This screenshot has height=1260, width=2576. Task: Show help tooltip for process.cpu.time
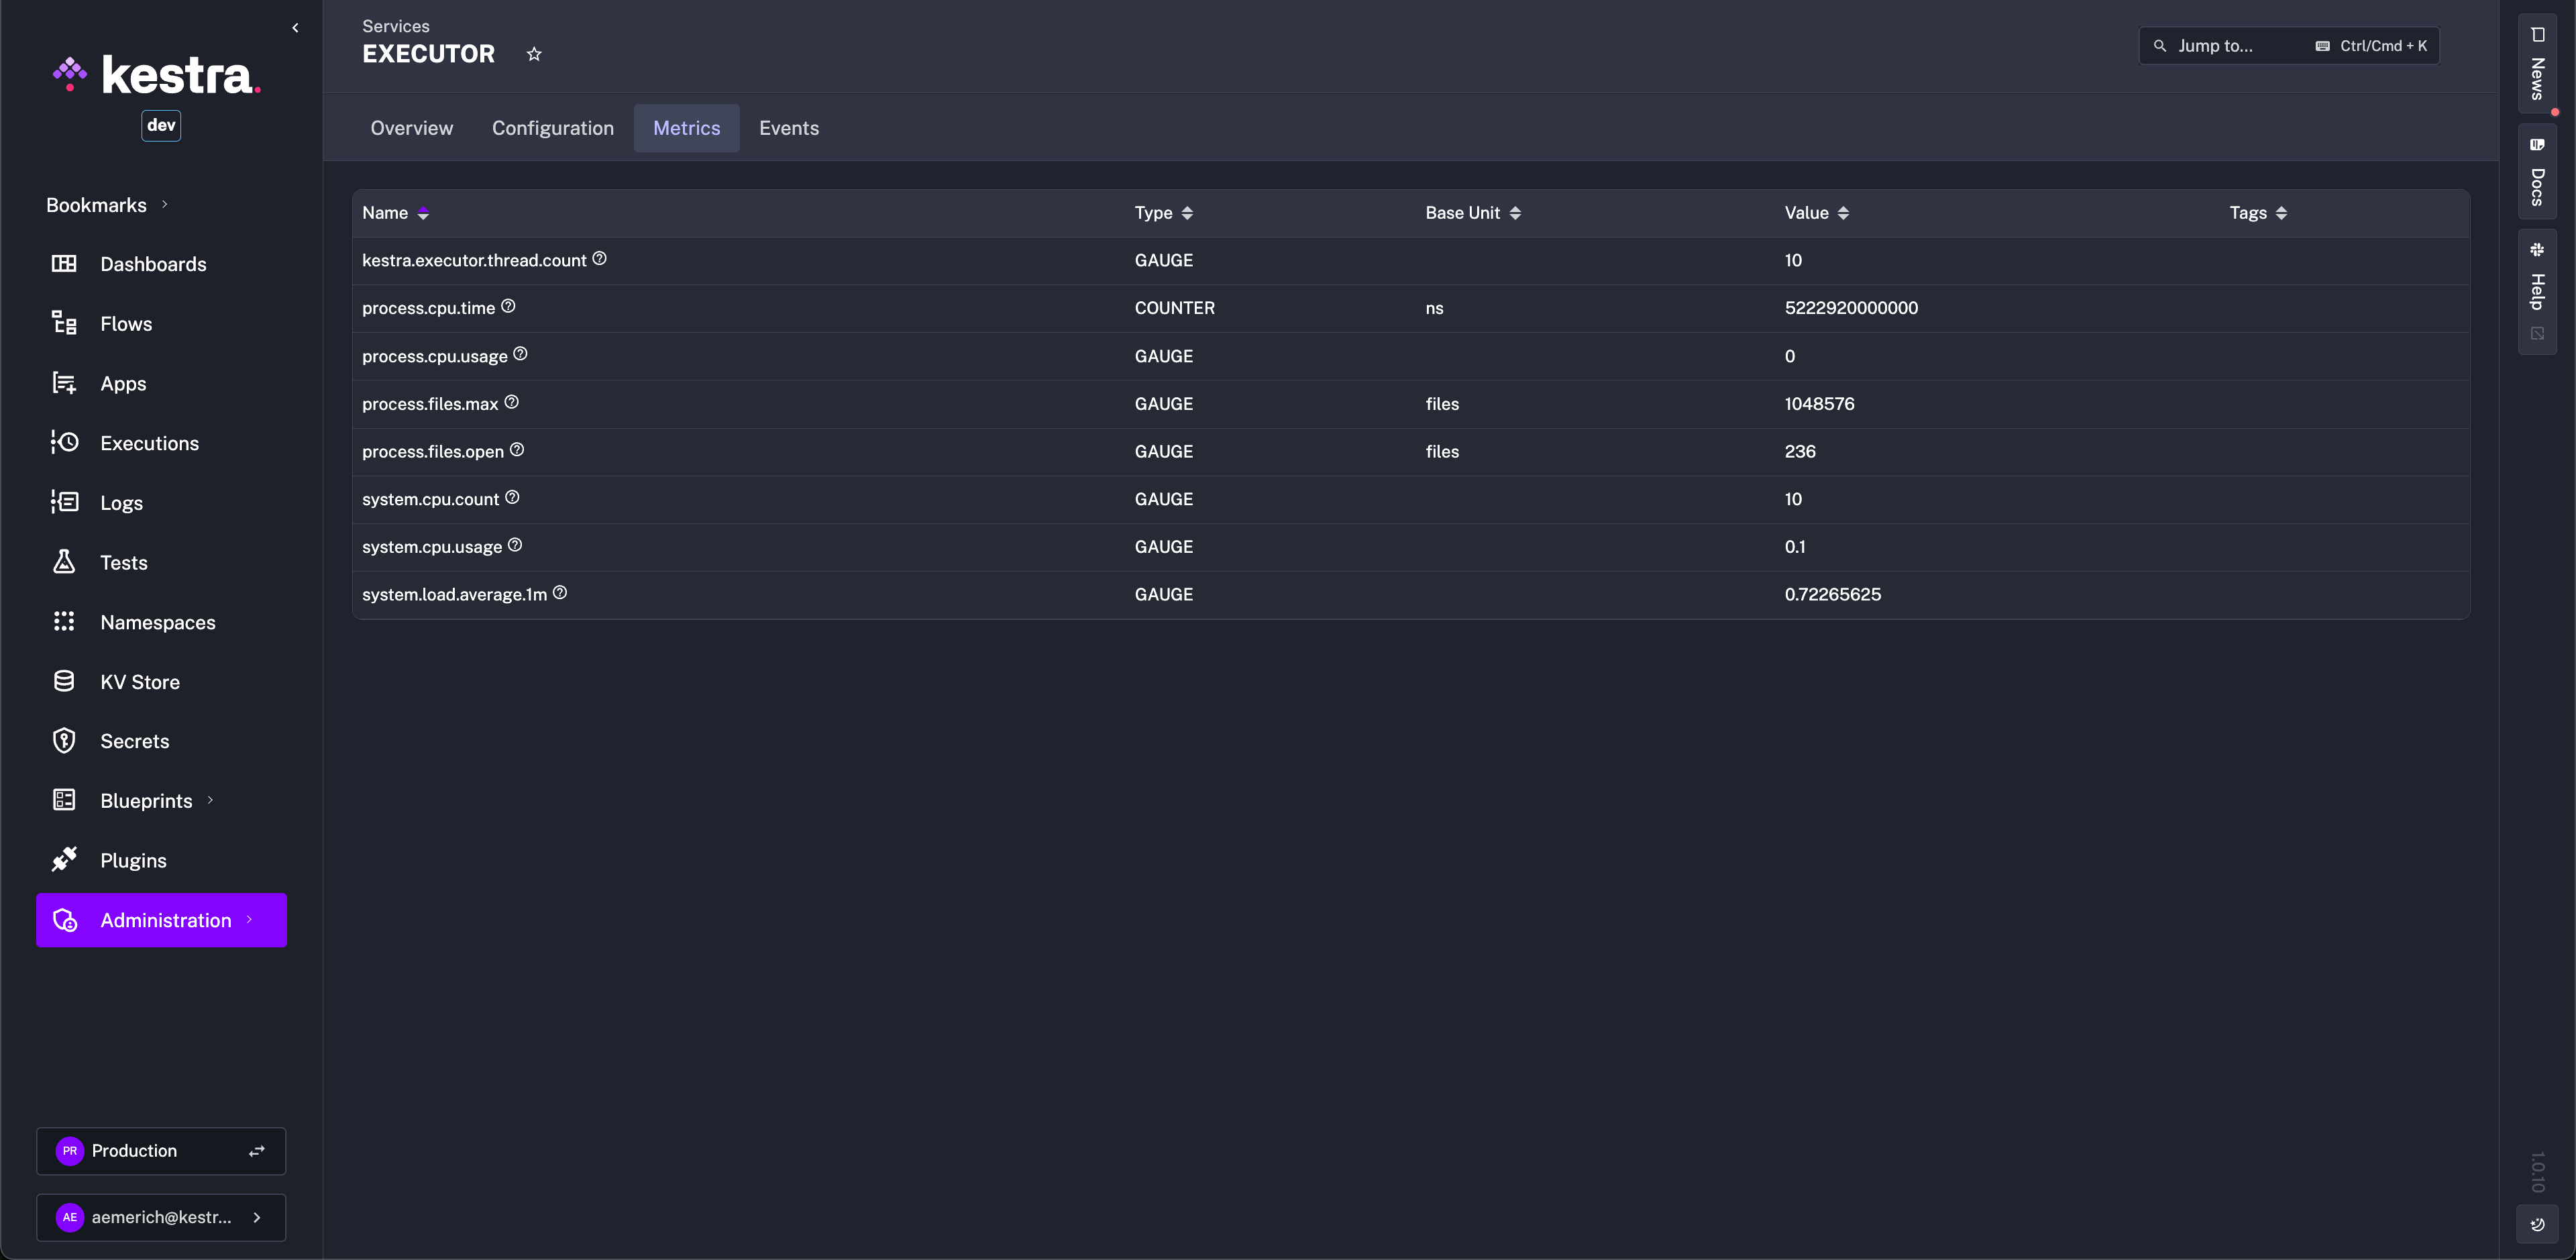point(508,307)
